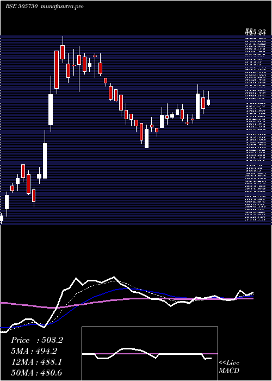
Task: Click the 'BSE 505750' ticker label
Action: [x=21, y=7]
